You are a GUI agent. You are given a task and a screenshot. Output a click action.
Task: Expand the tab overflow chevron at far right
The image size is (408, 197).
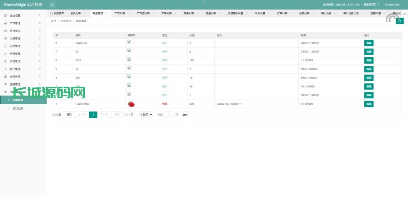pyautogui.click(x=405, y=14)
